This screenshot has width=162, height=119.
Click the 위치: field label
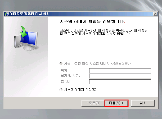tap(65, 70)
